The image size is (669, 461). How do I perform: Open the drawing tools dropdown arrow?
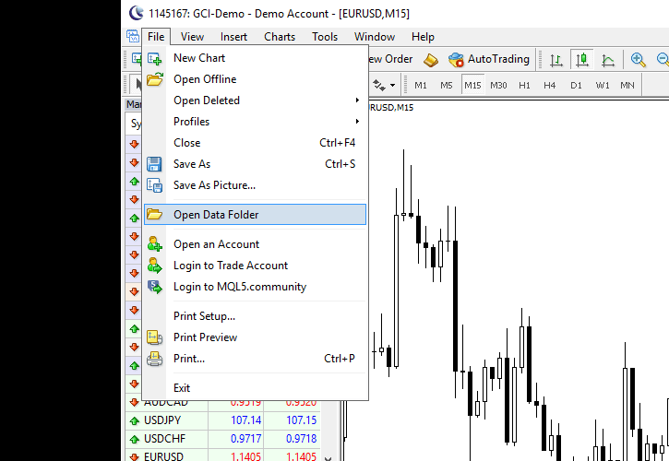(393, 86)
